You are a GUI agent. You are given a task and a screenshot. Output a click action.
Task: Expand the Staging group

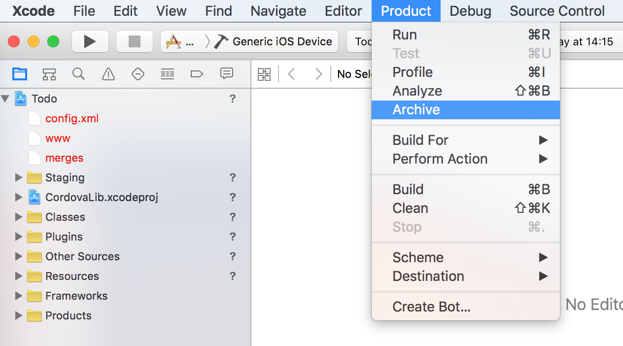click(19, 177)
